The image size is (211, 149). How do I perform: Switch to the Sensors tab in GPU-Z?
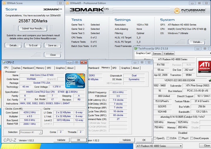pos(157,53)
